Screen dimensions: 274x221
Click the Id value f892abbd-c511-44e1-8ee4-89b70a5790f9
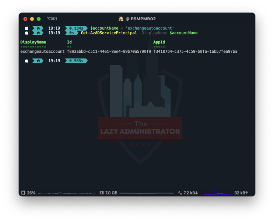pyautogui.click(x=109, y=51)
